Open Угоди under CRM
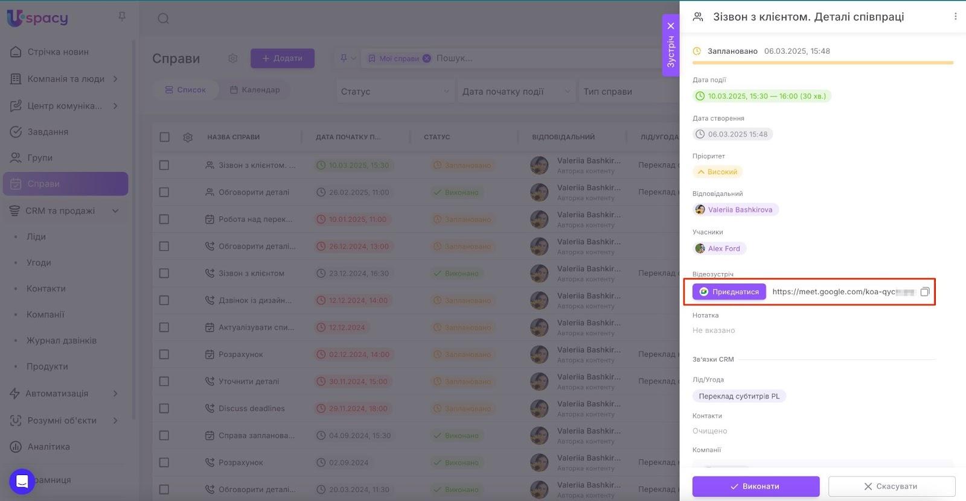 (x=39, y=263)
